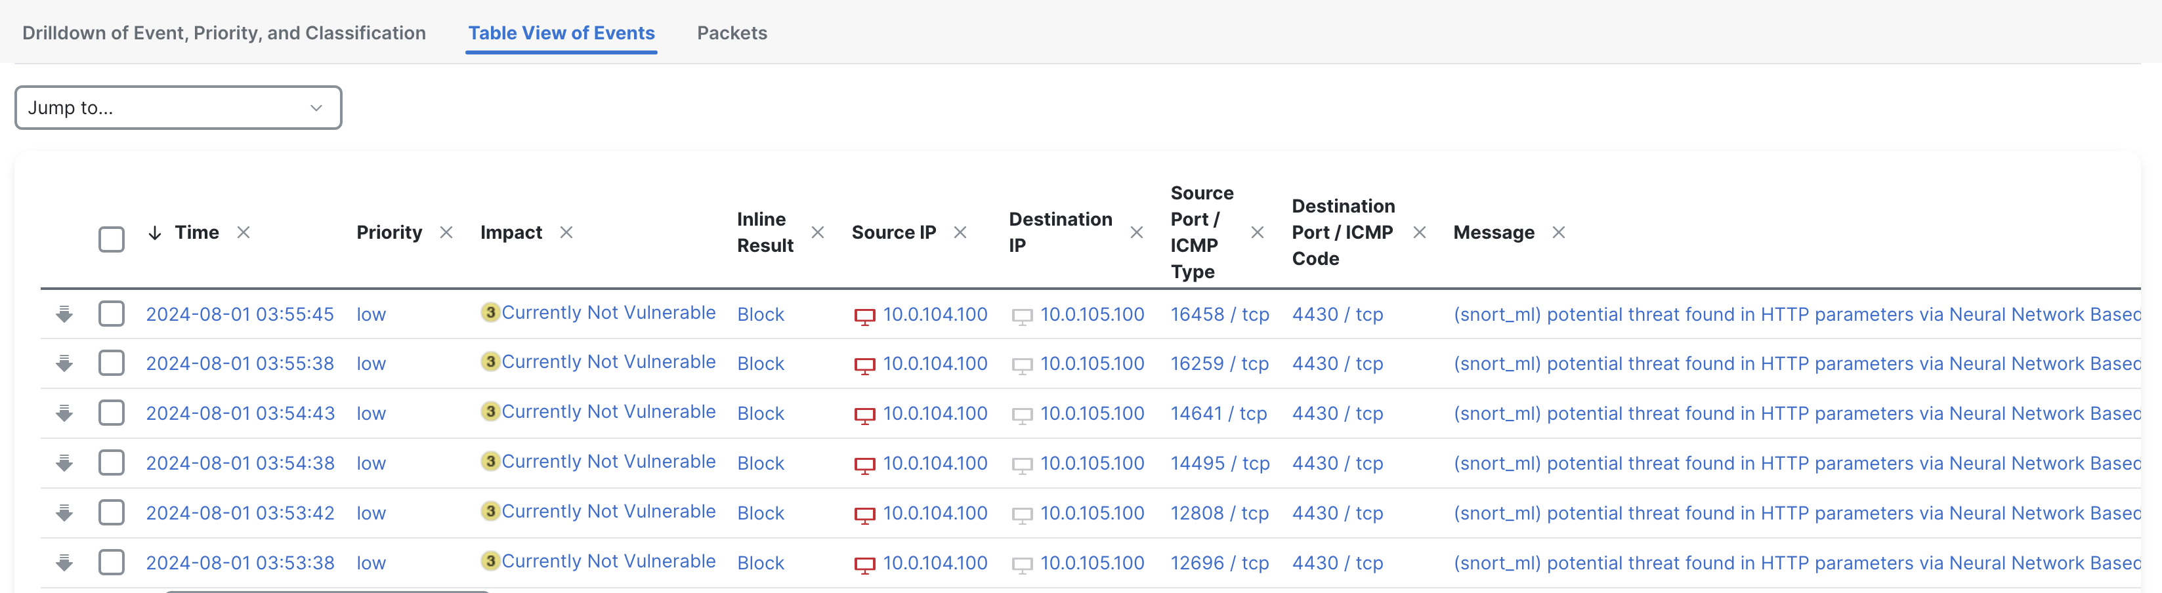Click the Message column header
The height and width of the screenshot is (593, 2162).
1494,232
